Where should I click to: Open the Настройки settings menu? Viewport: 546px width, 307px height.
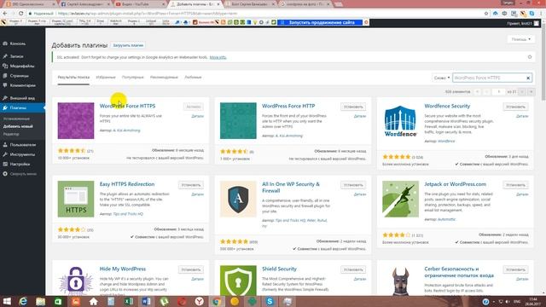point(20,165)
